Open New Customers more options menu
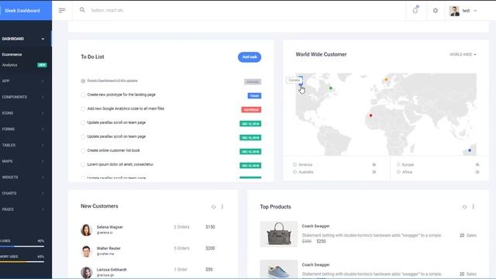This screenshot has width=496, height=279. click(222, 207)
